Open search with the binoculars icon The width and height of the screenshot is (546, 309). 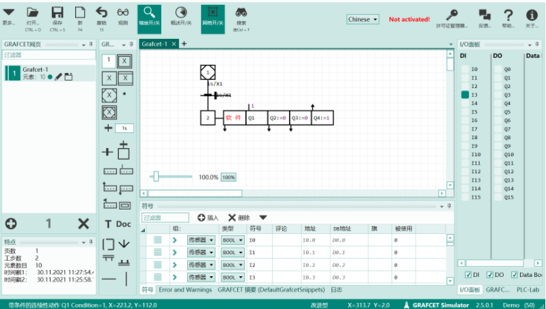click(241, 14)
